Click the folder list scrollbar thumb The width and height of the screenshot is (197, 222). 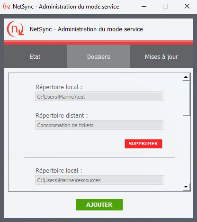[x=186, y=98]
